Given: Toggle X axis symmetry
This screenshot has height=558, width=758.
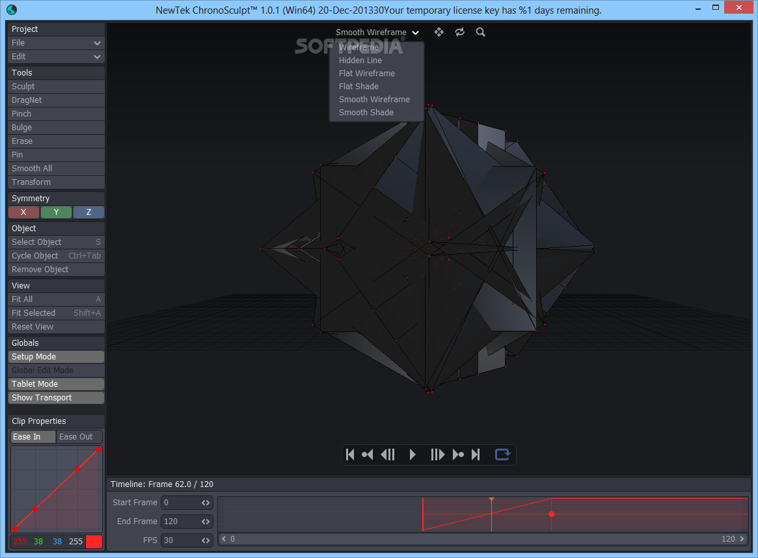Looking at the screenshot, I should pyautogui.click(x=23, y=212).
